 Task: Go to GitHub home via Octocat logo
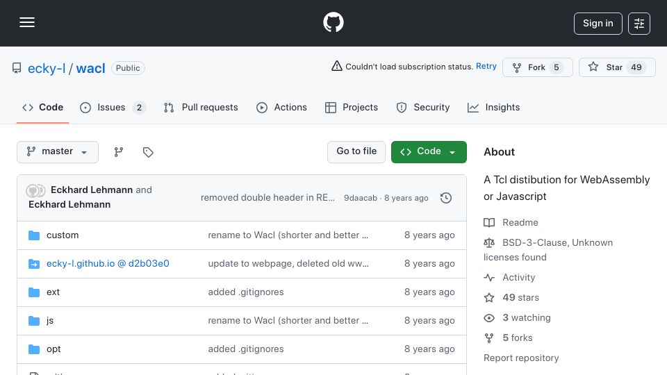tap(333, 22)
